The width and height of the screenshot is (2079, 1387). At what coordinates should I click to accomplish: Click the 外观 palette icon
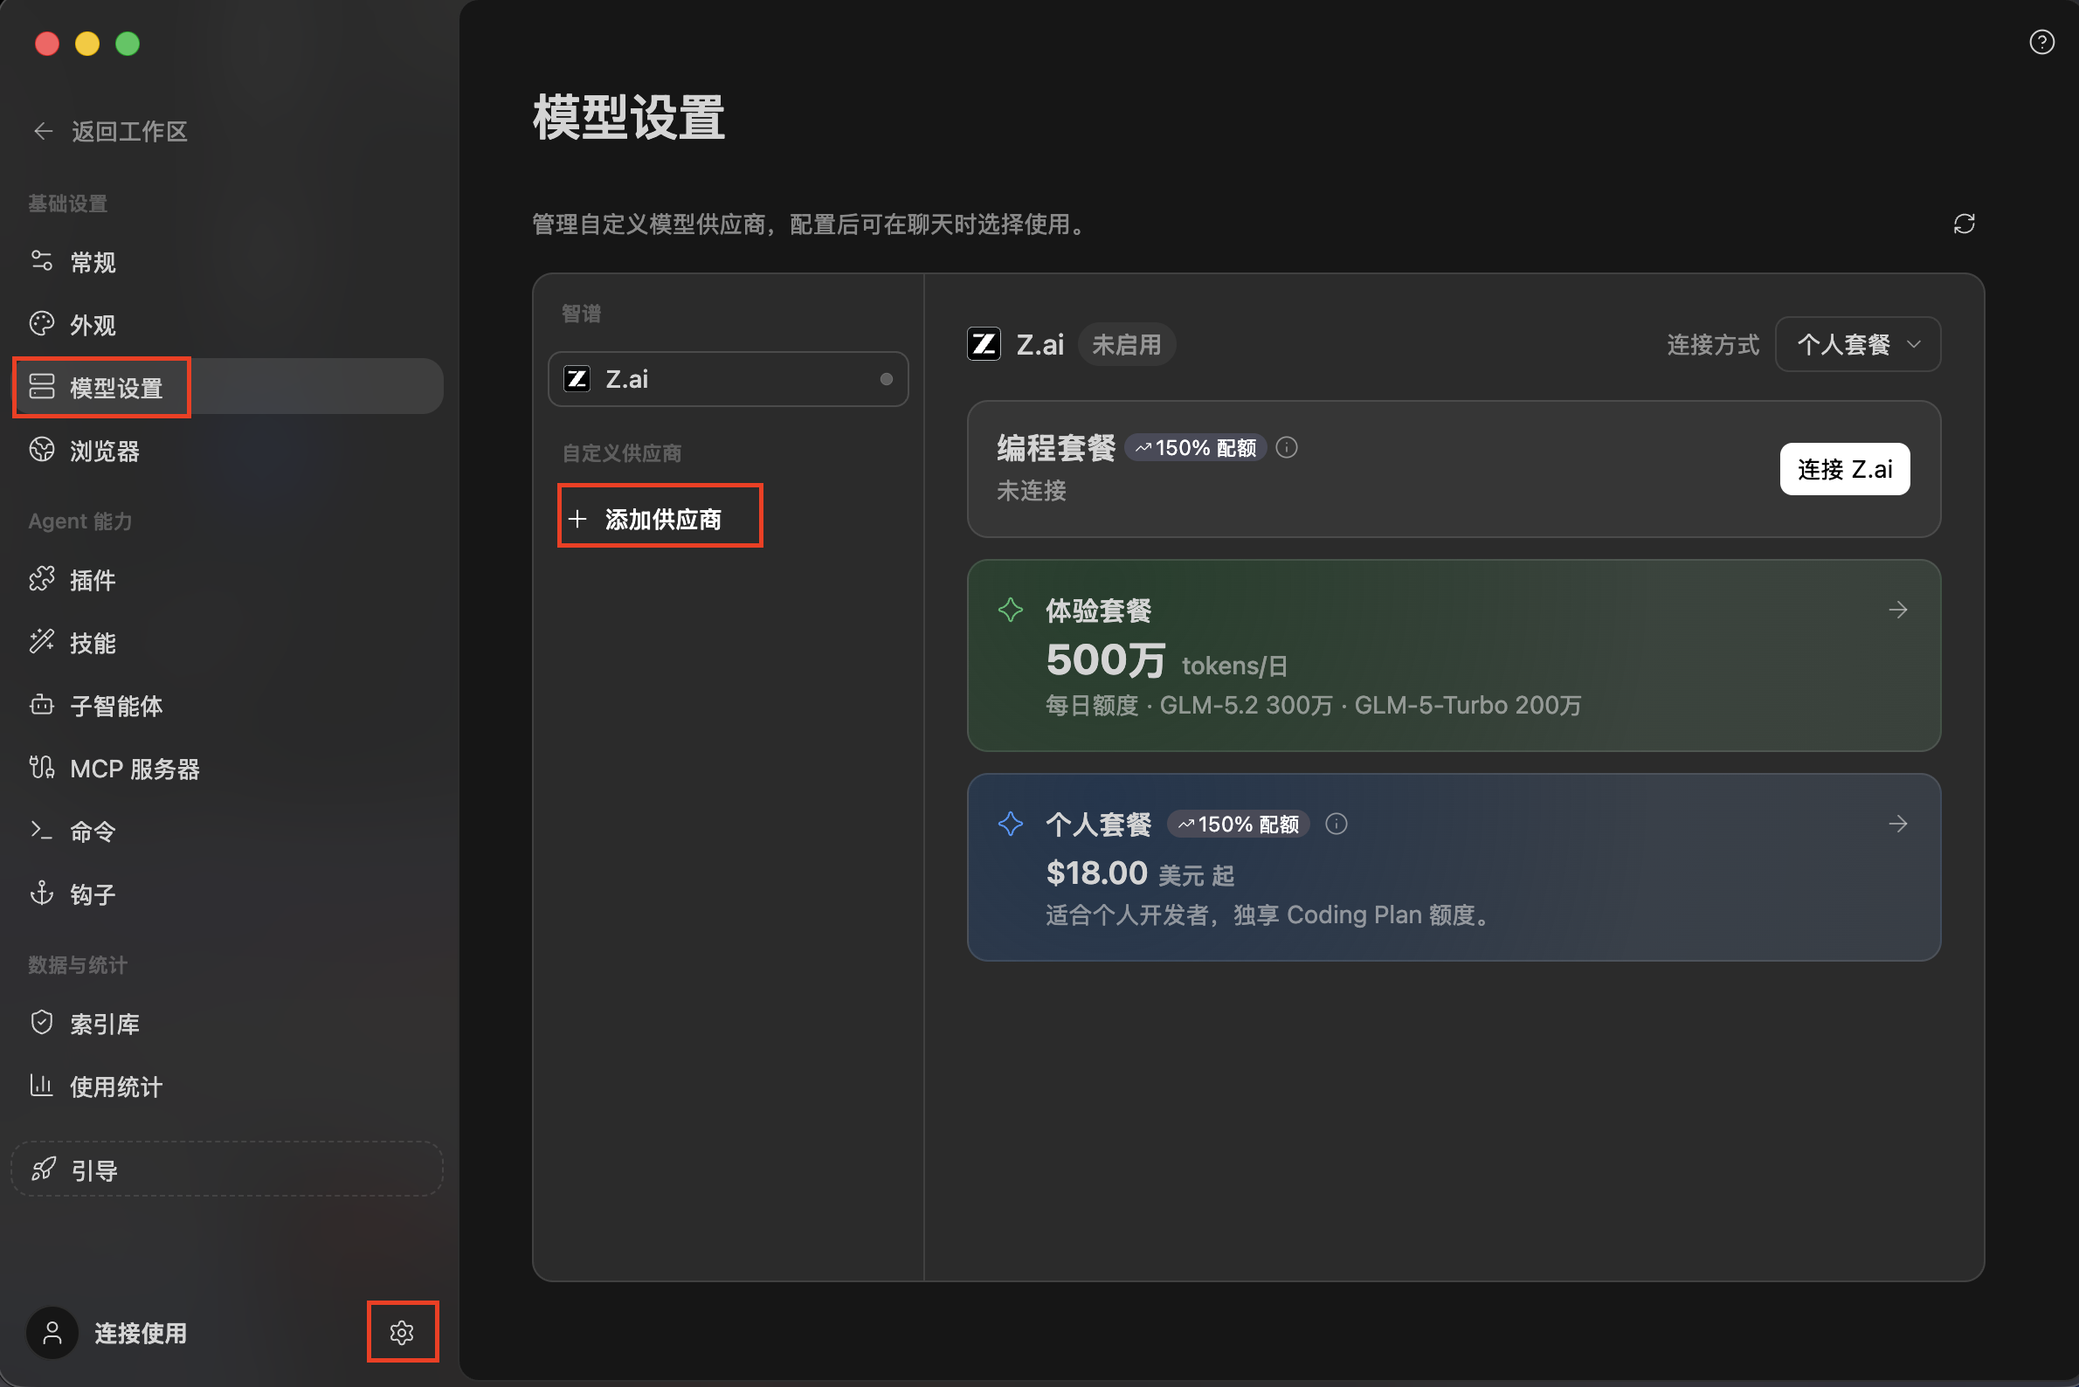tap(42, 324)
